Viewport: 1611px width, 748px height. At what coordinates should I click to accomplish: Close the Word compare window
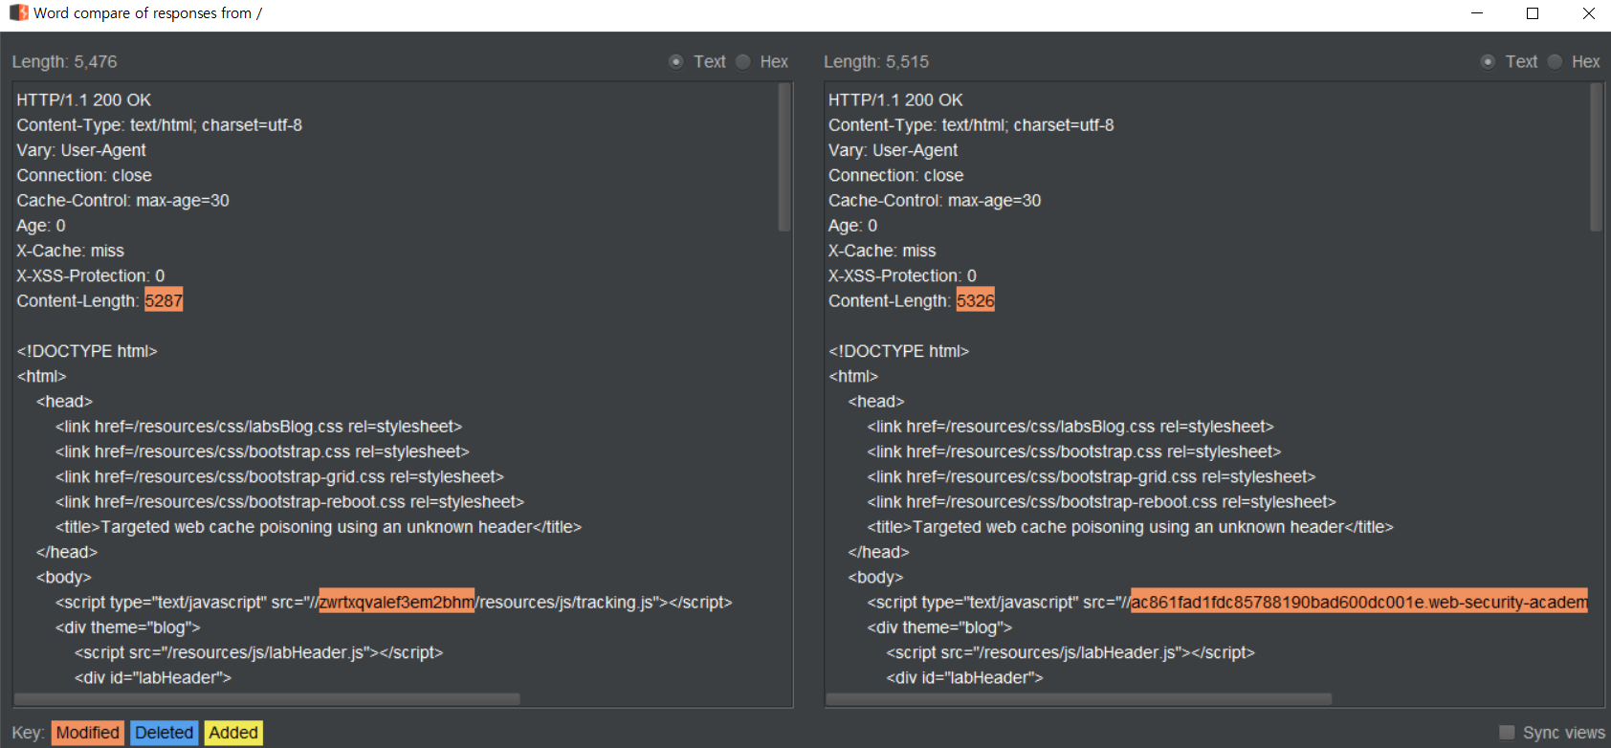tap(1588, 13)
